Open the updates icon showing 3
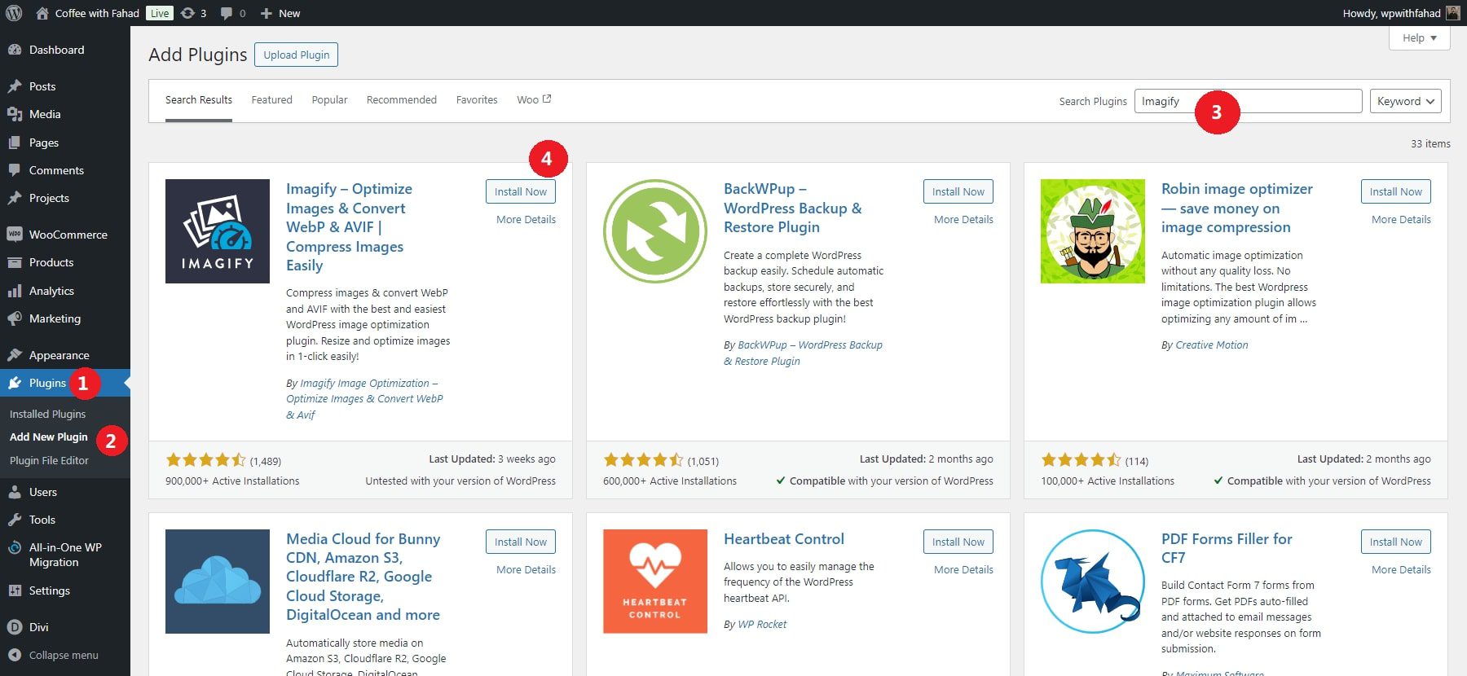Viewport: 1467px width, 676px height. [x=187, y=13]
